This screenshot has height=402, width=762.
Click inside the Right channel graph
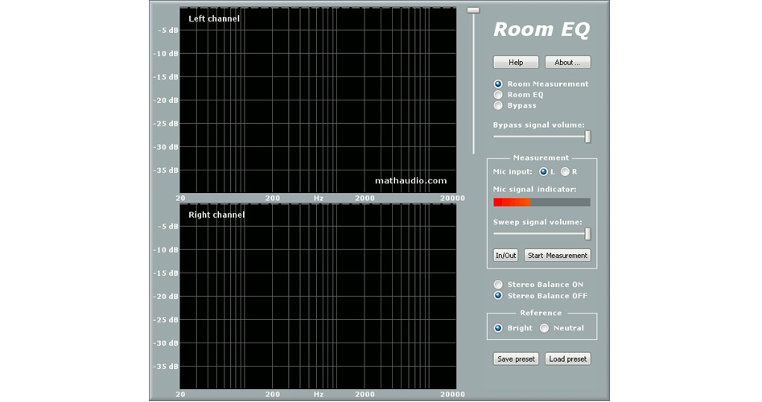pos(318,296)
